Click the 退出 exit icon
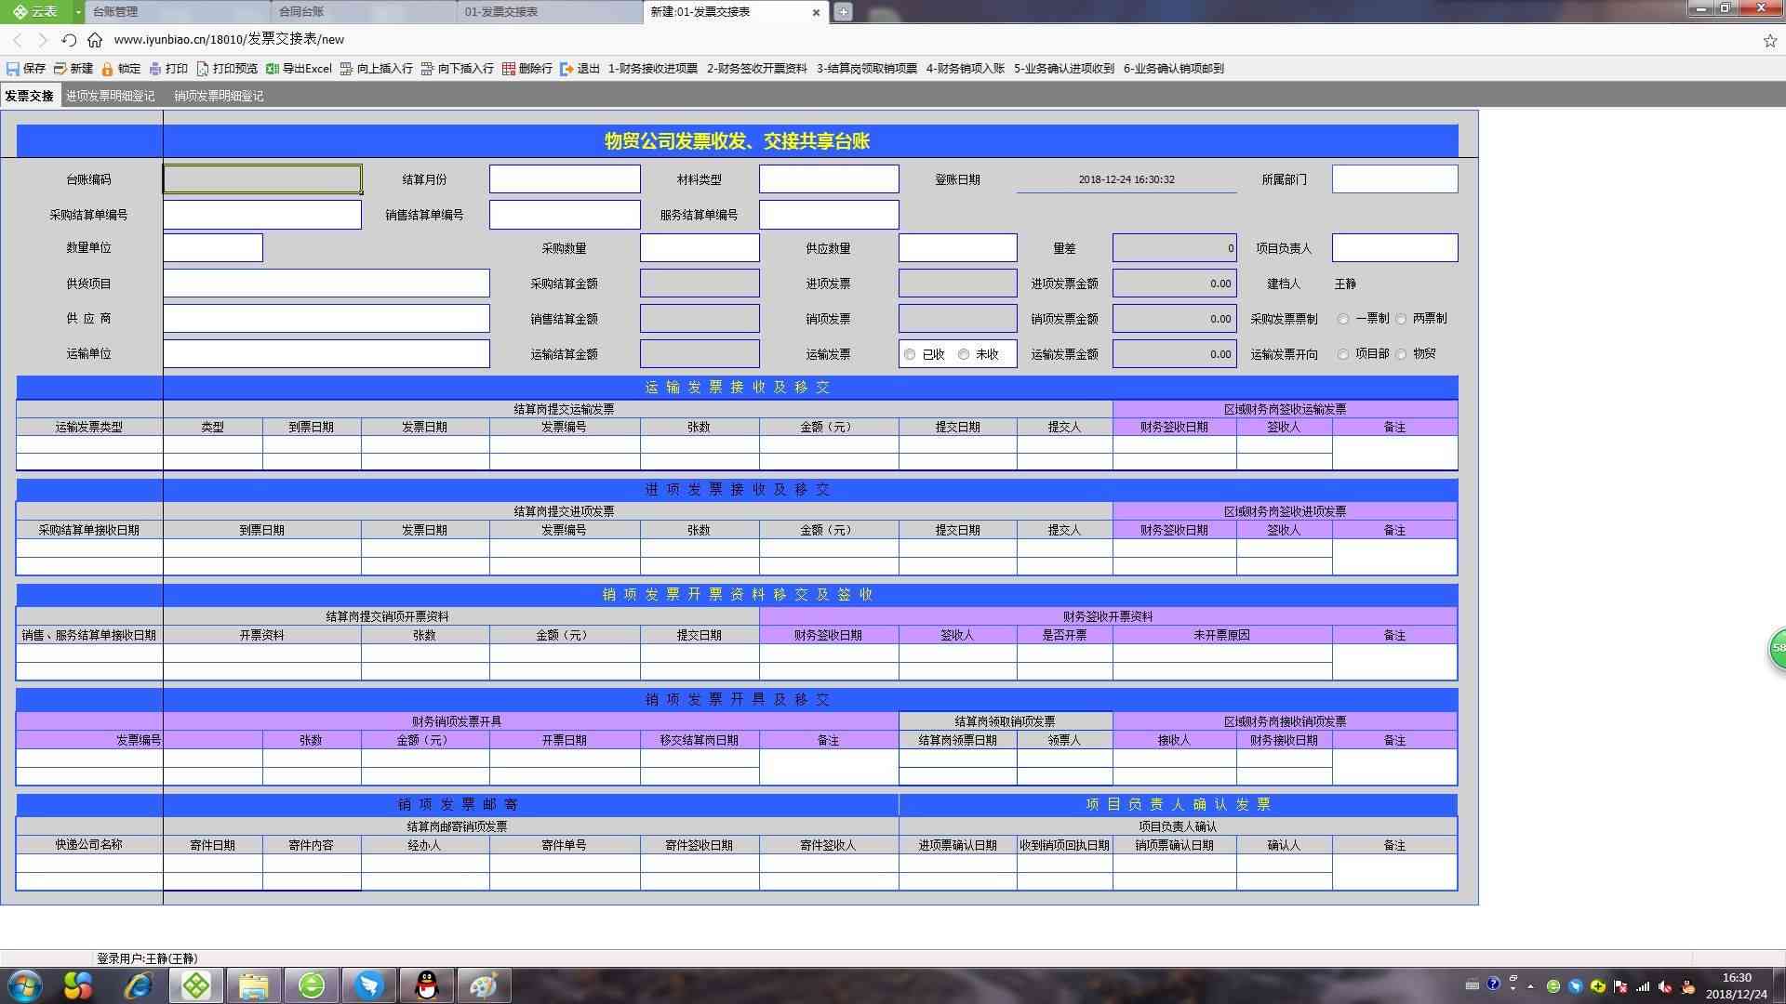The image size is (1786, 1004). pyautogui.click(x=566, y=69)
